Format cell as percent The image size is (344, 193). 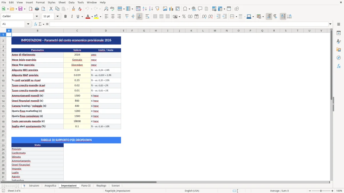pos(184,17)
